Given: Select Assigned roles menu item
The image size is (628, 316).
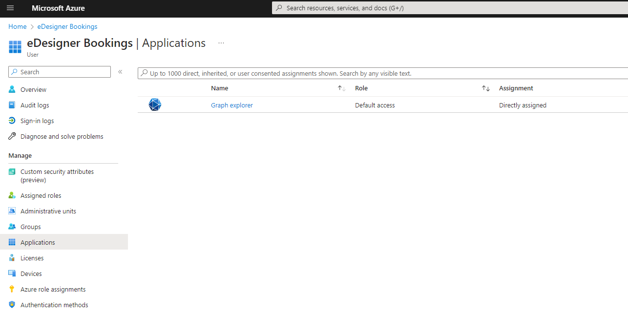Looking at the screenshot, I should (41, 196).
